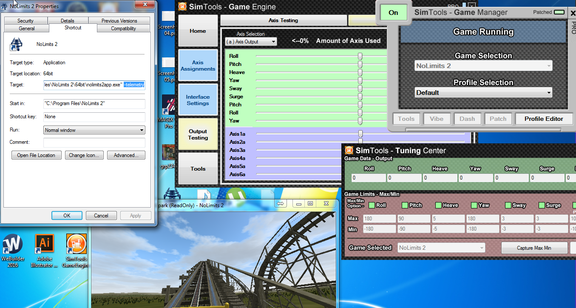Click Start in field
The image size is (576, 308).
click(x=94, y=104)
